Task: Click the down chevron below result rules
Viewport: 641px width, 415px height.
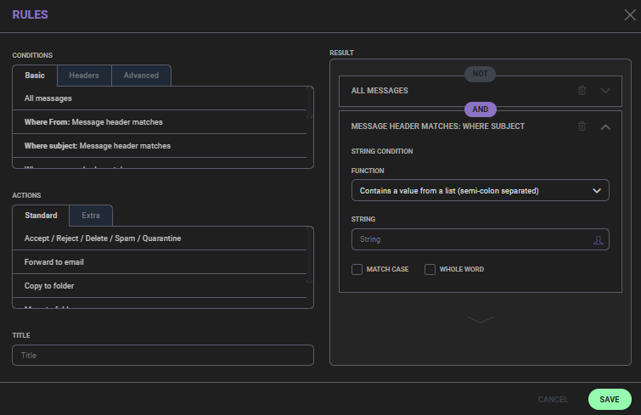Action: pos(480,319)
